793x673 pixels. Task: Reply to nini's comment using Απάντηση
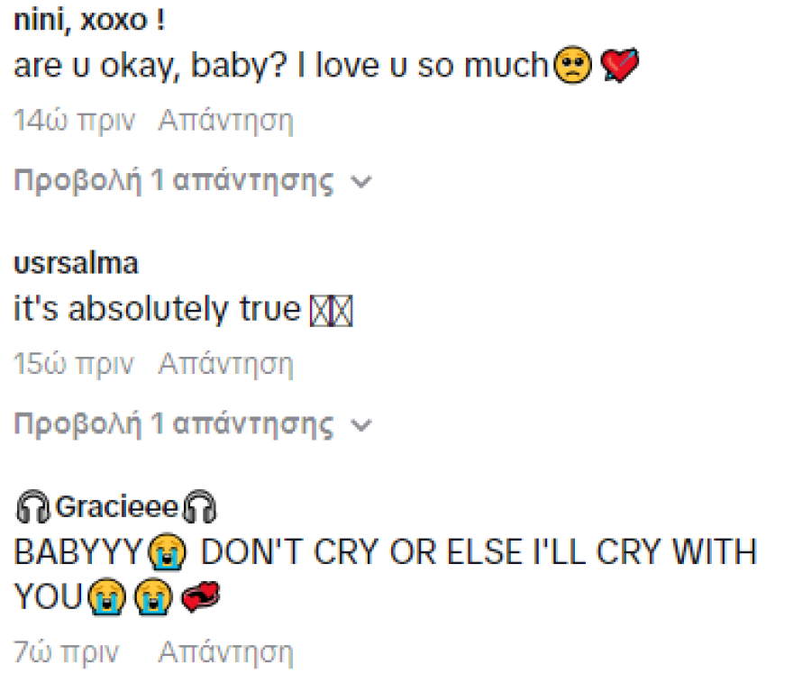point(225,122)
